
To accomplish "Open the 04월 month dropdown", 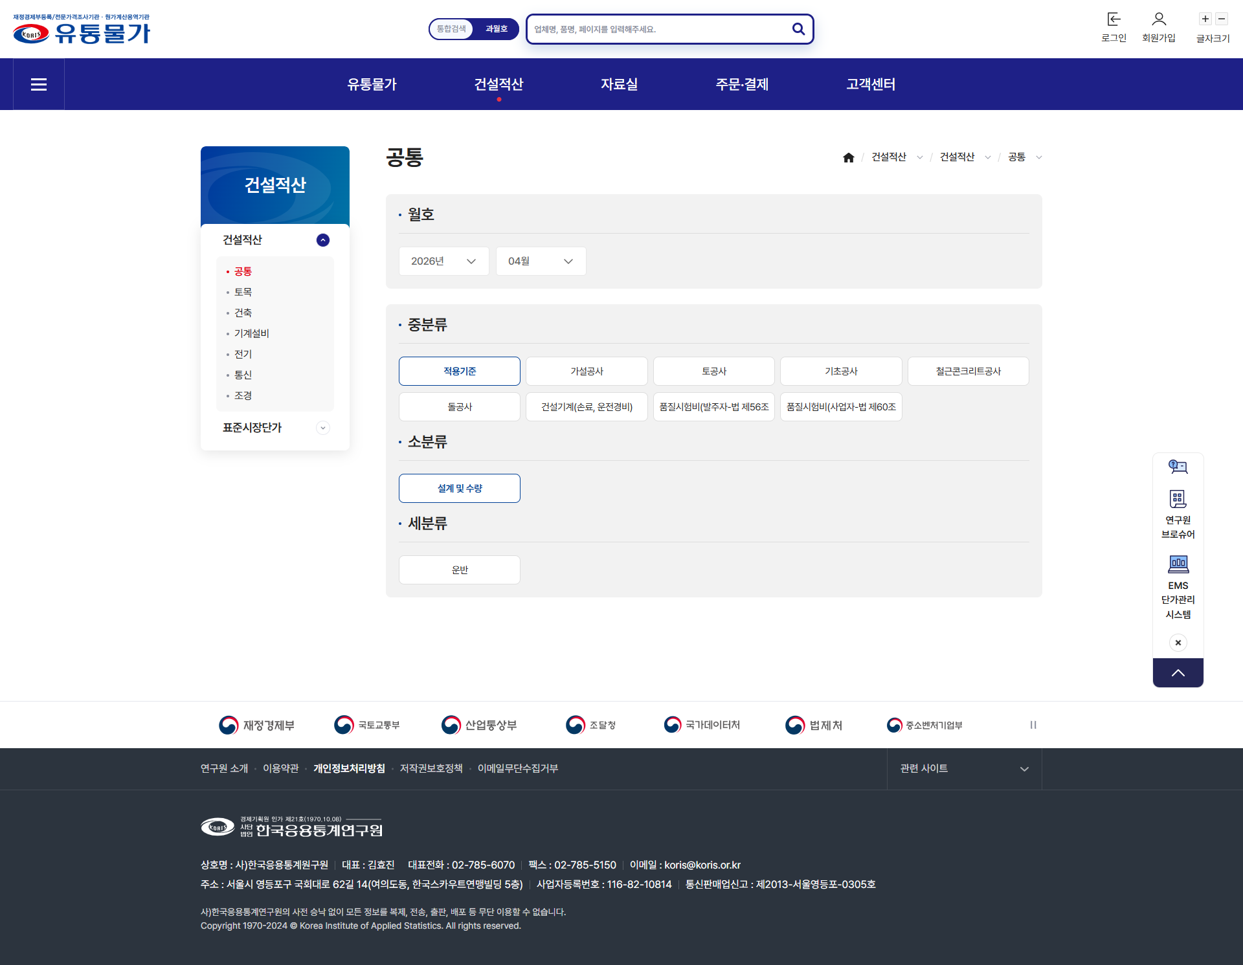I will click(x=541, y=261).
